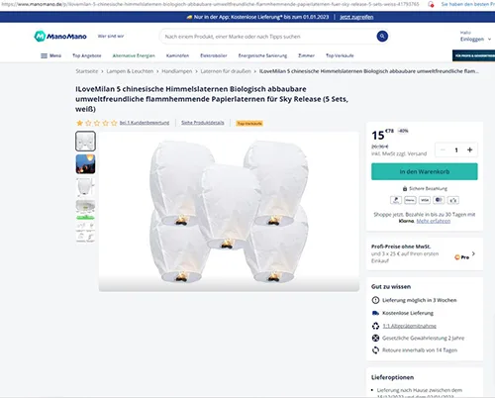The height and width of the screenshot is (398, 495).
Task: Expand the Profi-Preise ohne MwSt. chevron
Action: [x=473, y=253]
